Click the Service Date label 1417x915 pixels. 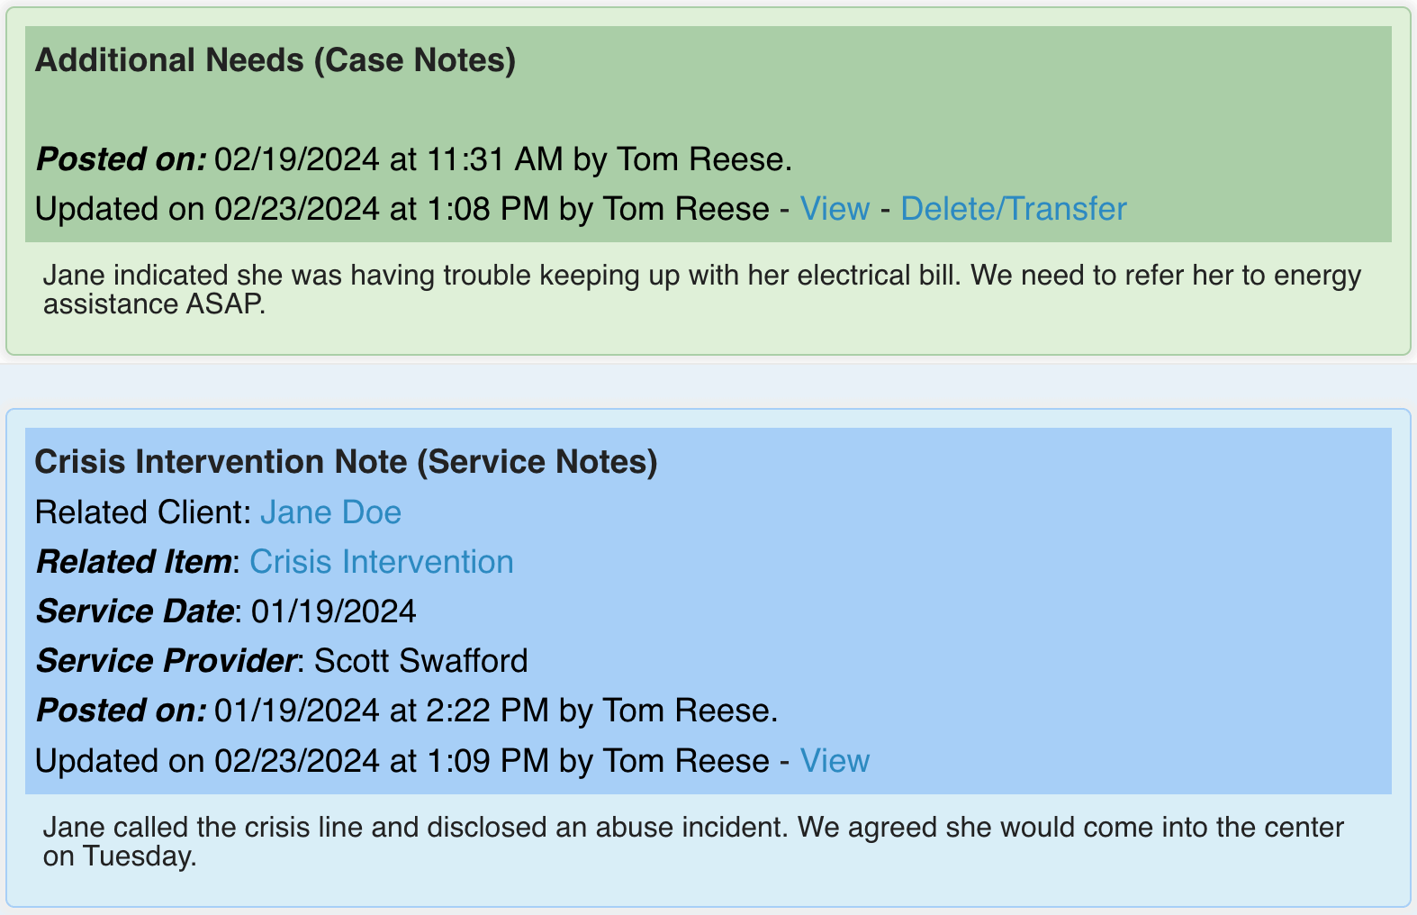(134, 612)
